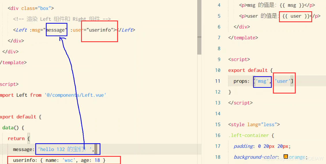Click line number 18 in the right gutter

click(x=218, y=157)
